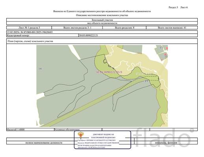
Task: Select the request line '12.02.2025г. № КУВИ-001/2025-39628603'
Action: click(x=30, y=32)
